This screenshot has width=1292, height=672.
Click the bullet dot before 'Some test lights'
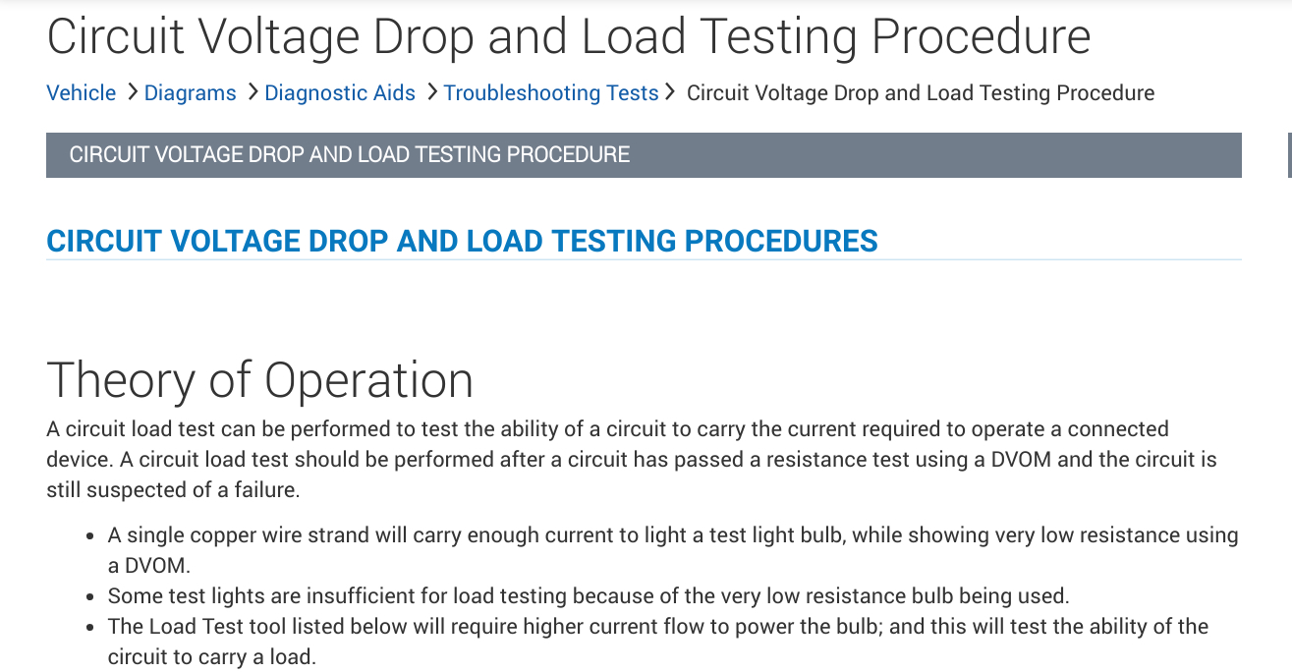point(89,596)
